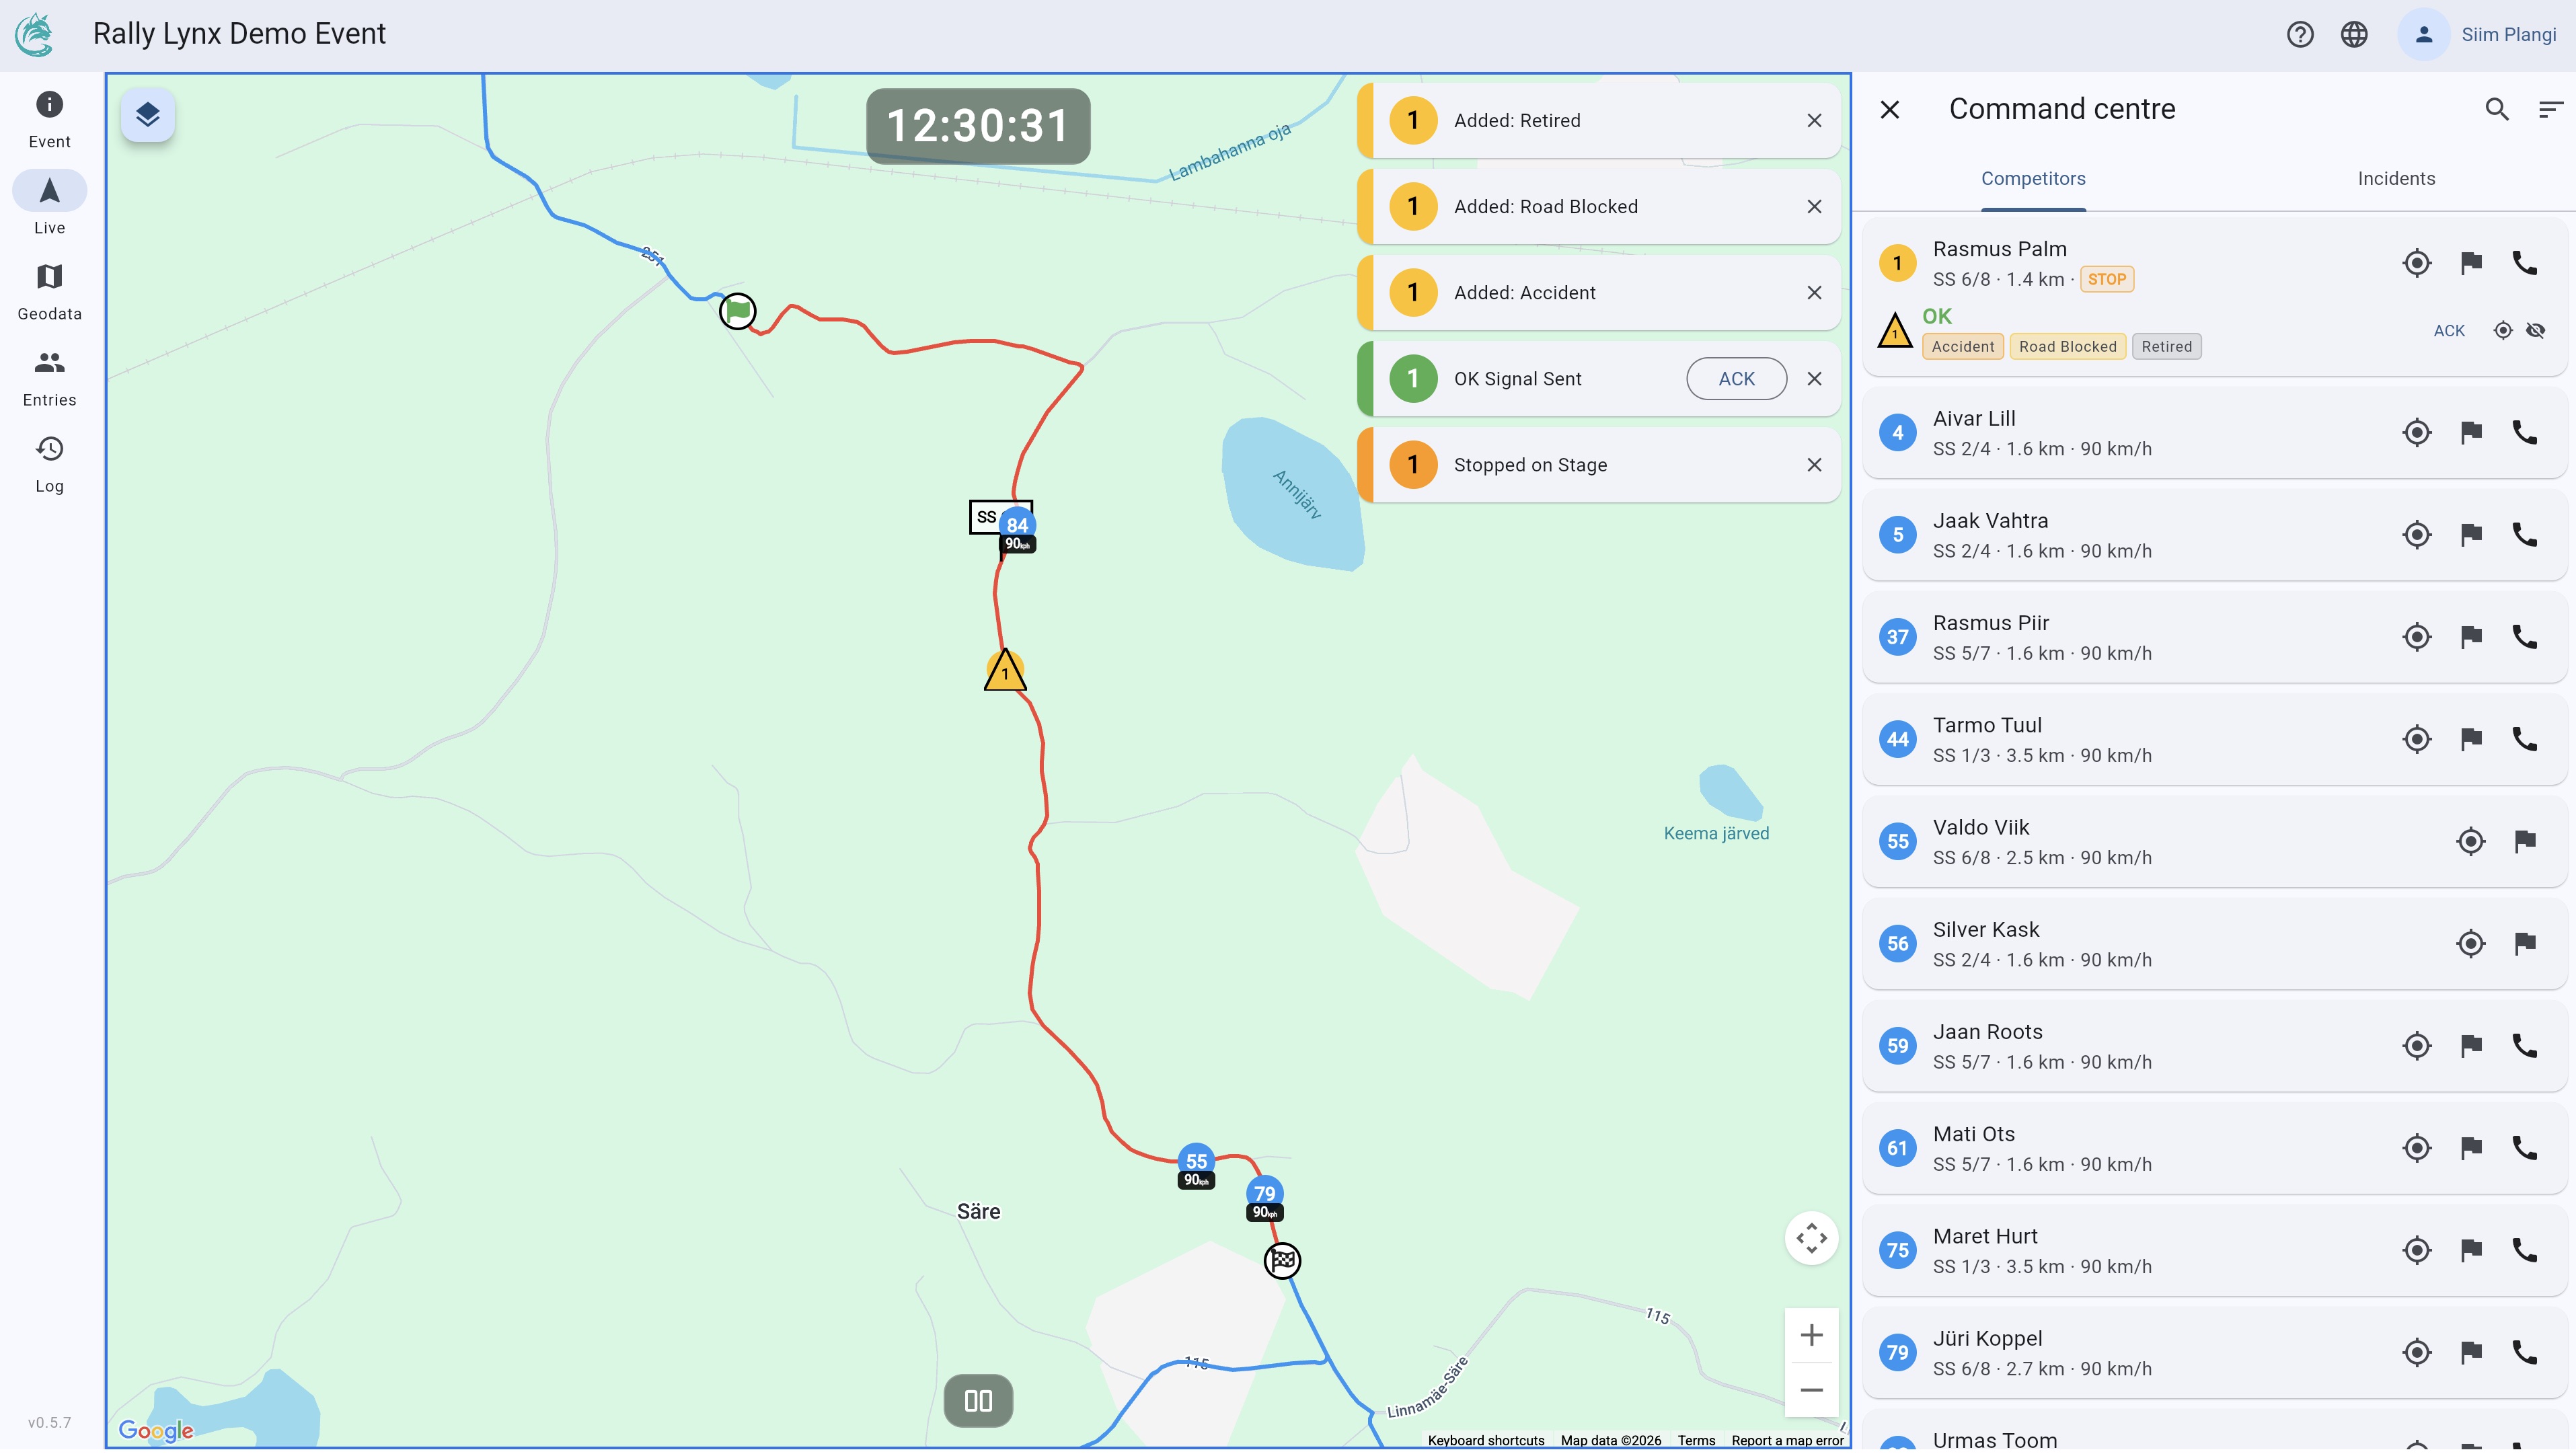Switch to the Incidents tab
Viewport: 2576px width, 1454px height.
[x=2396, y=178]
